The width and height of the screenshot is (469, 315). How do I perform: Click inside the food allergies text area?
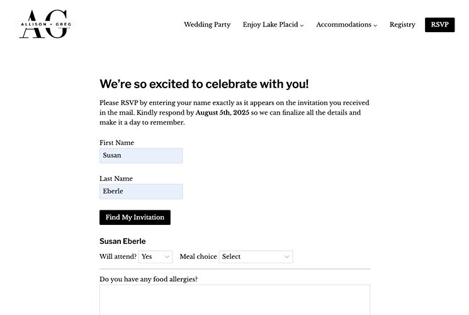tap(235, 300)
